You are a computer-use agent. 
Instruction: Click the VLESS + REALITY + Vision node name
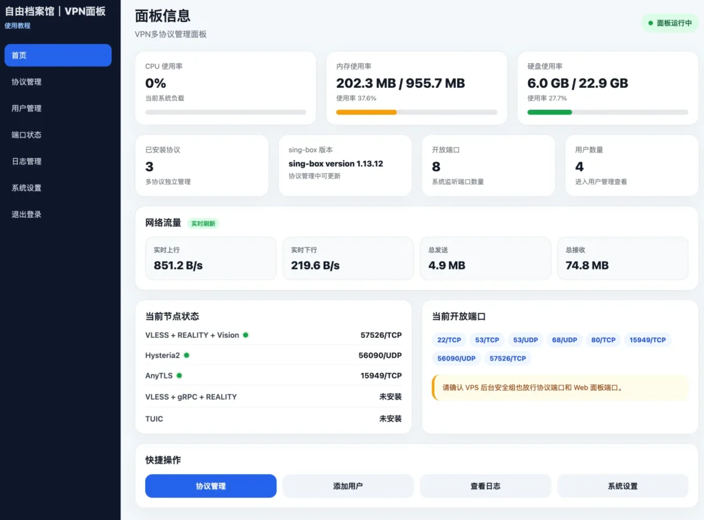point(192,335)
